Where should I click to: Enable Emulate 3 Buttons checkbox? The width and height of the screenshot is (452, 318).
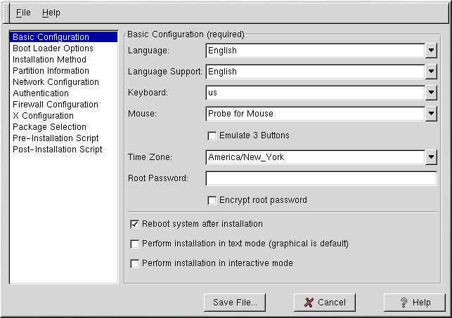point(212,135)
